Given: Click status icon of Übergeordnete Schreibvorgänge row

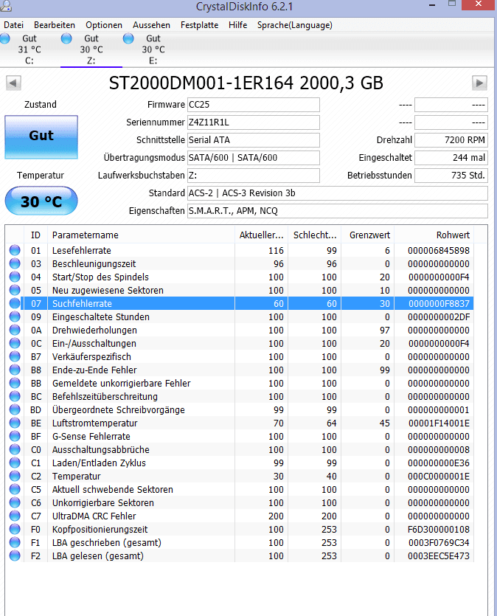Looking at the screenshot, I should 15,409.
